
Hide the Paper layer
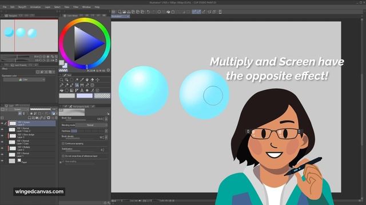[2, 161]
